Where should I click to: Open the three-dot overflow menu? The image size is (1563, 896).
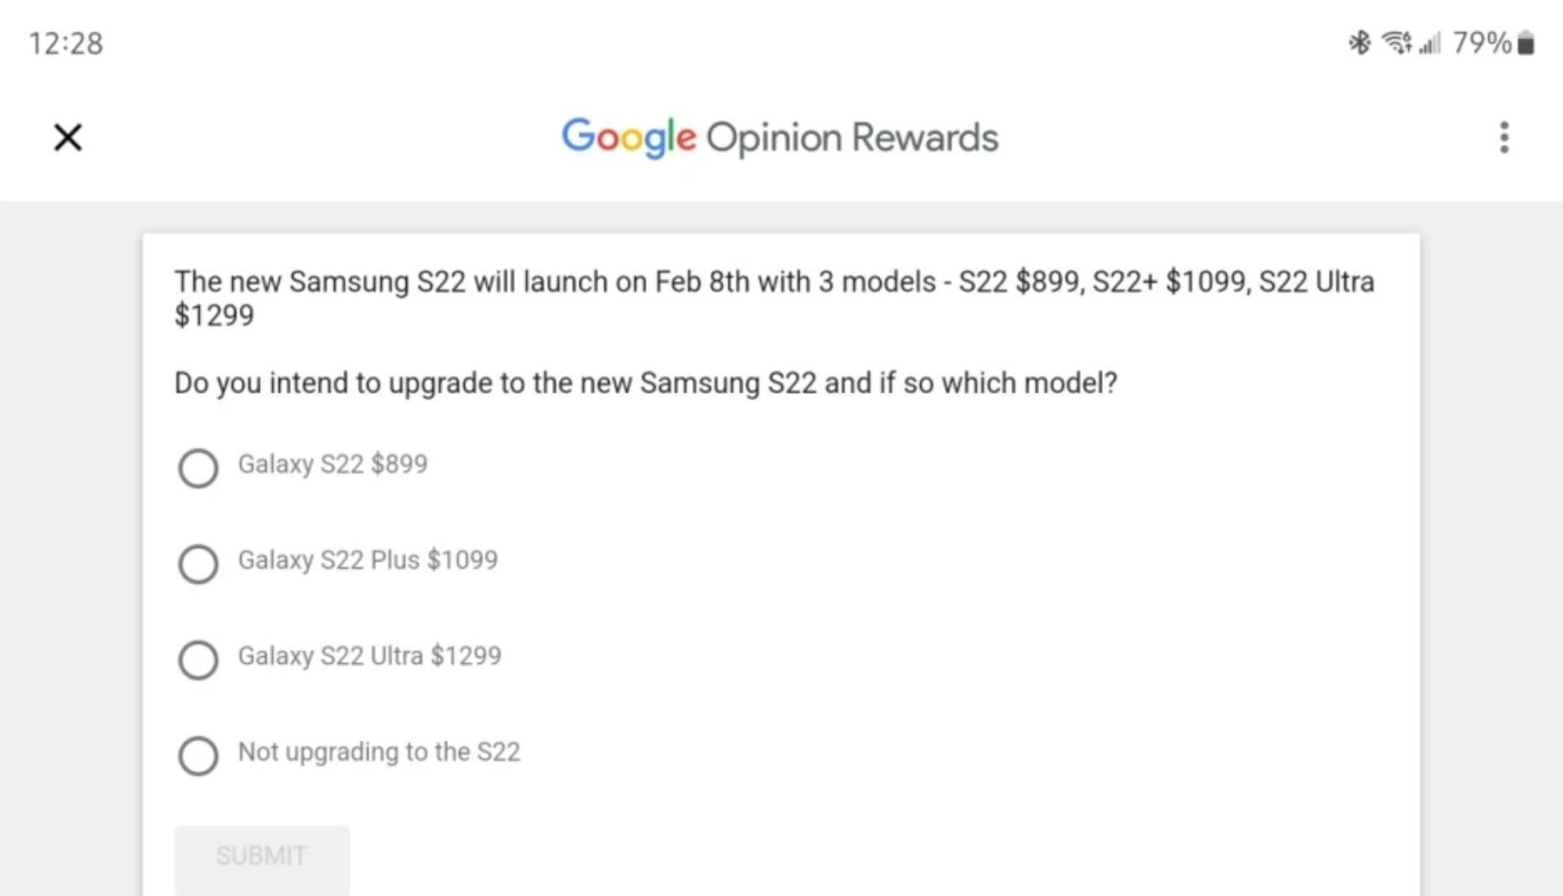(1504, 137)
